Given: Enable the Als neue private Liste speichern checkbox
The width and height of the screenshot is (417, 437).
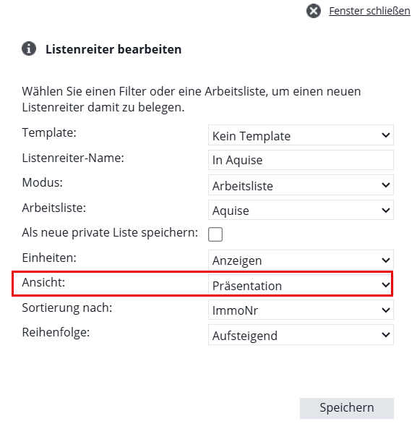Looking at the screenshot, I should (215, 234).
